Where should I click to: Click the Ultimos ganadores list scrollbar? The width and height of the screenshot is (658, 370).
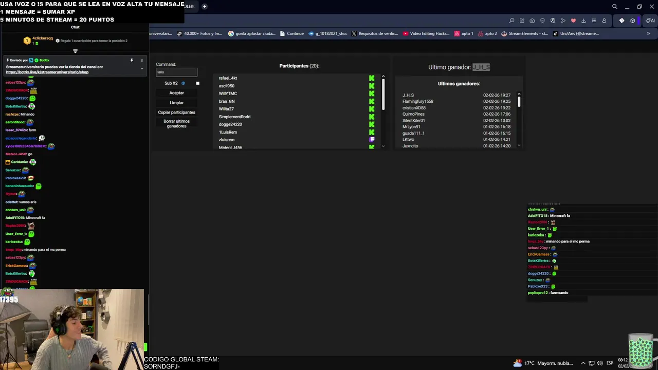click(519, 101)
